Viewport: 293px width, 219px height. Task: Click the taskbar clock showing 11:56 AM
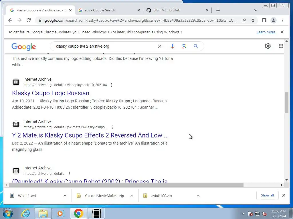pyautogui.click(x=278, y=214)
